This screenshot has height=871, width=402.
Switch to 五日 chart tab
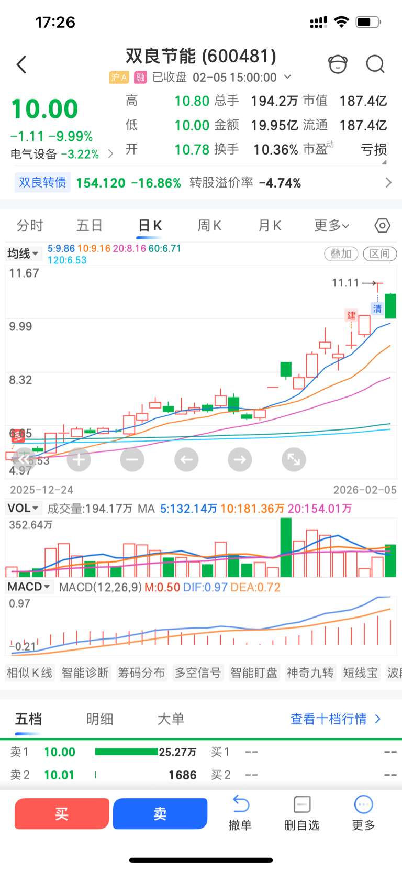coord(90,226)
